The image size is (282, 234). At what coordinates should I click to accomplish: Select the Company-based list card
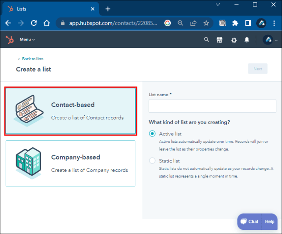pyautogui.click(x=70, y=164)
